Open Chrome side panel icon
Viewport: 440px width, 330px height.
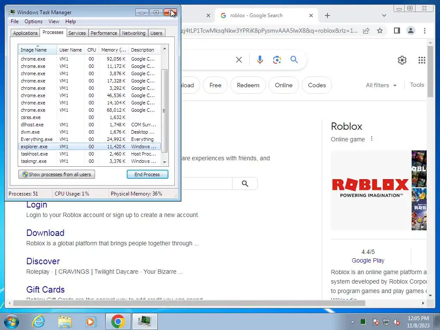(x=397, y=31)
